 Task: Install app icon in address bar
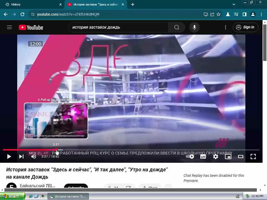coord(206,14)
